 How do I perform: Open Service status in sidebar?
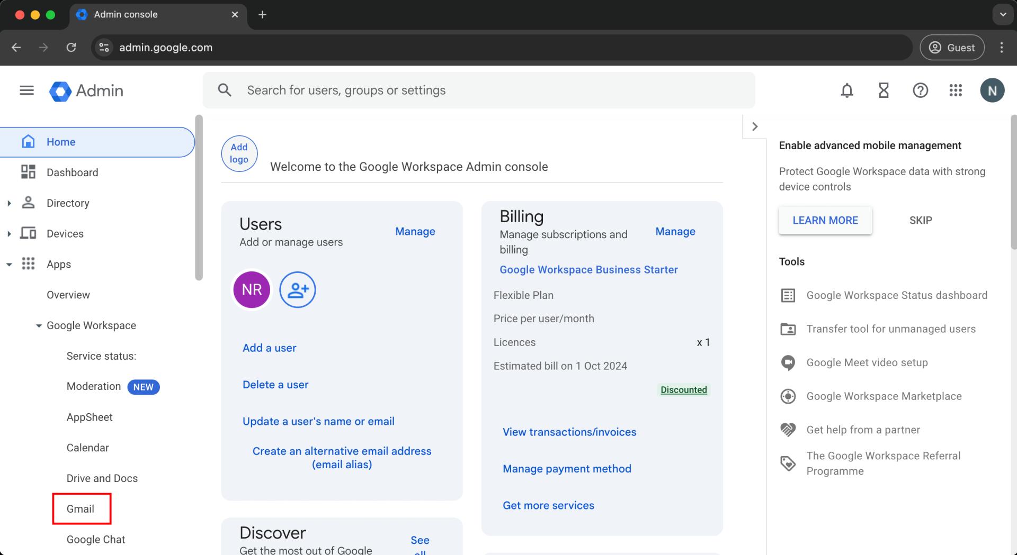point(101,356)
